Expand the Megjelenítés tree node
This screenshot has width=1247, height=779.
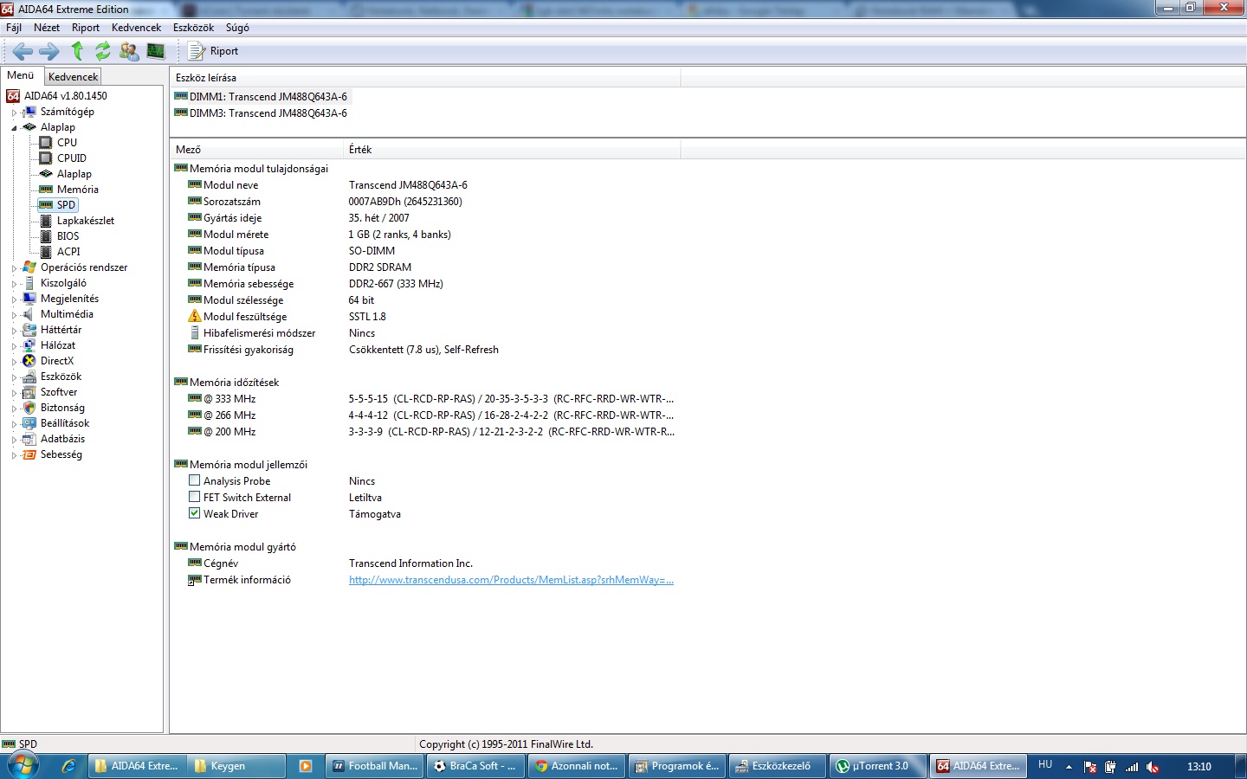(x=14, y=299)
